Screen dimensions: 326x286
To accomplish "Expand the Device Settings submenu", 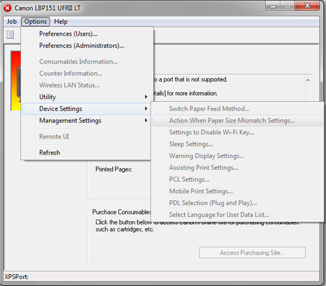I will (x=86, y=109).
